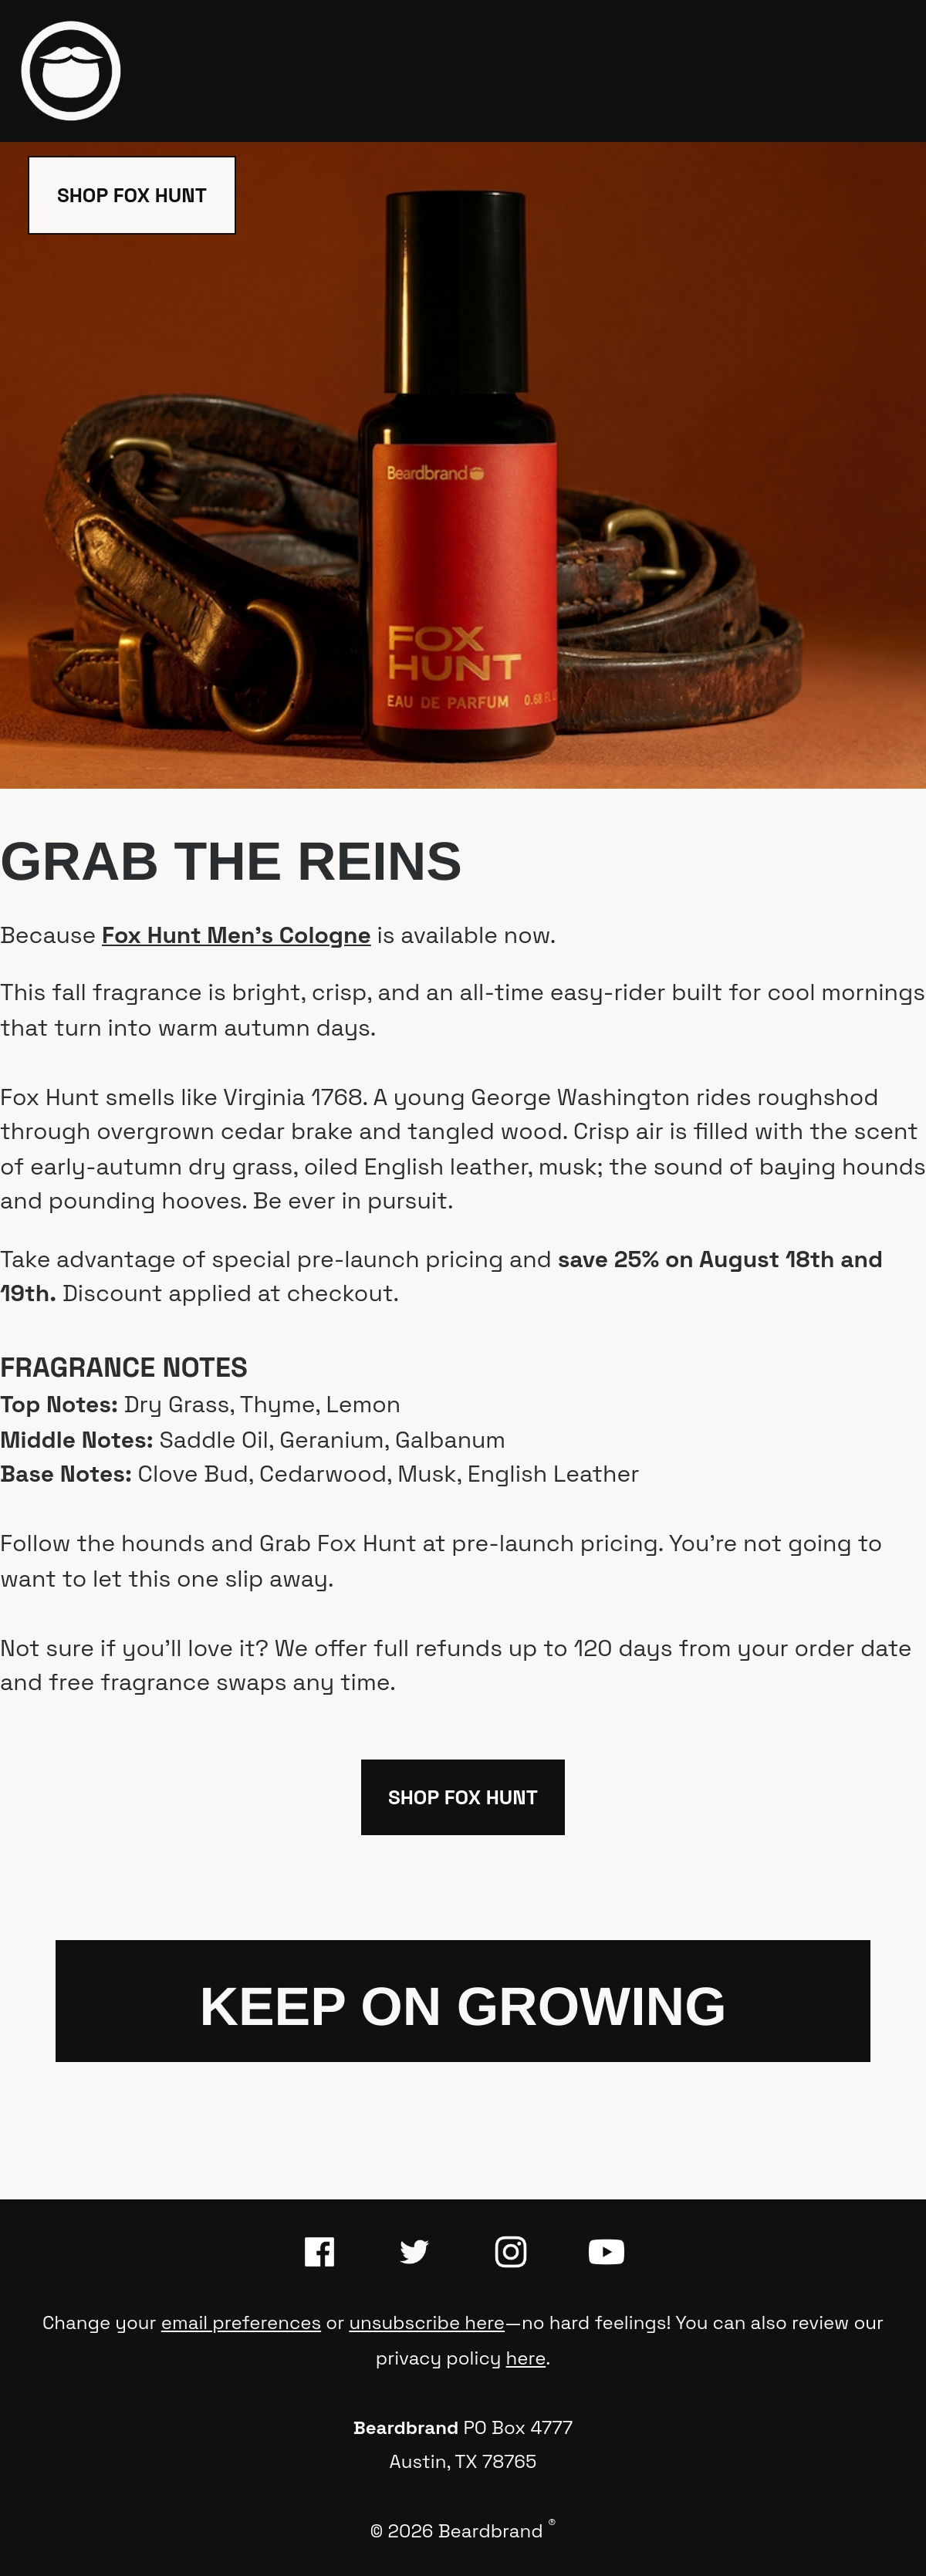
Task: Click the Grab The Reins headline
Action: (x=231, y=861)
